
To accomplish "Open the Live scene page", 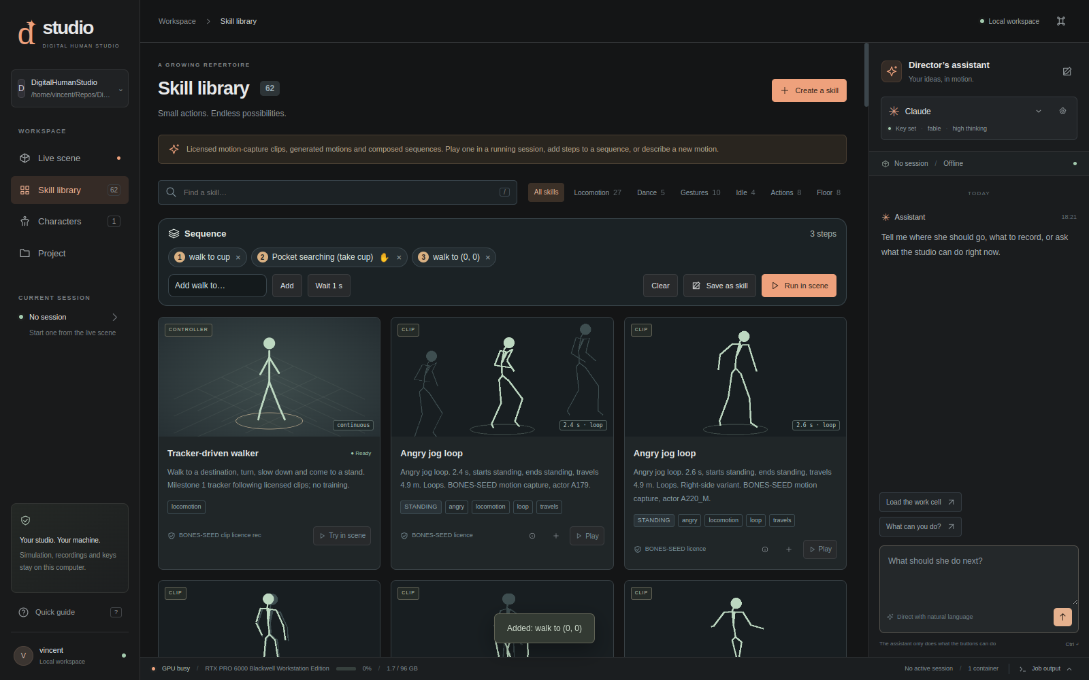I will (x=69, y=158).
